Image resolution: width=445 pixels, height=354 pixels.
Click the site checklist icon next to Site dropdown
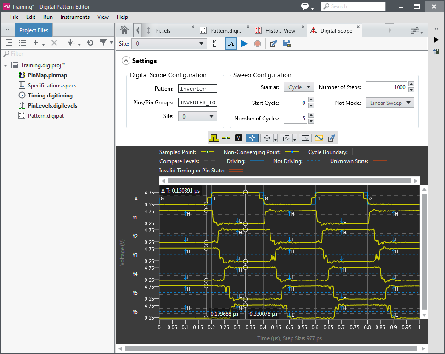(215, 44)
